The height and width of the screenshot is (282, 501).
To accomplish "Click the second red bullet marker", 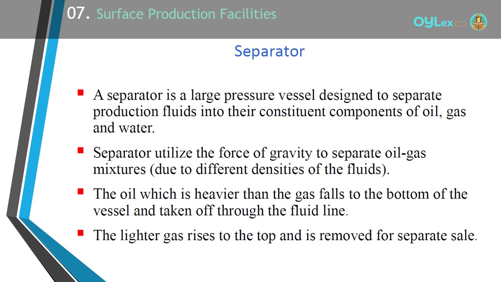I will (81, 150).
